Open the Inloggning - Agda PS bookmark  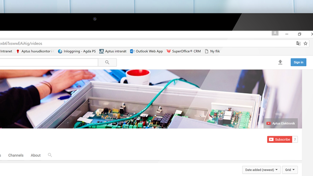click(x=77, y=51)
